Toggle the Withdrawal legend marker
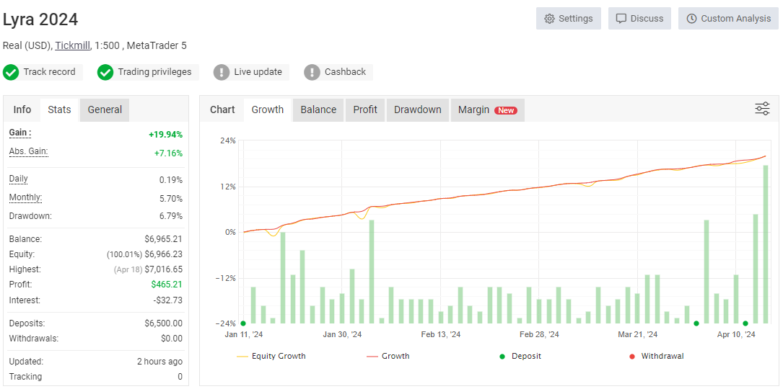Image resolution: width=783 pixels, height=389 pixels. click(x=657, y=356)
